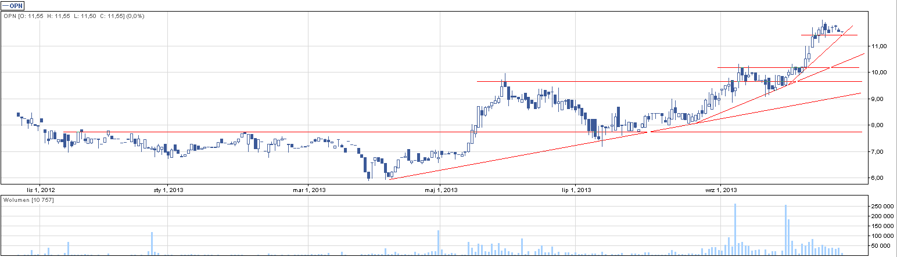897x257 pixels.
Task: Click the 100 000 volume axis label
Action: tap(881, 236)
